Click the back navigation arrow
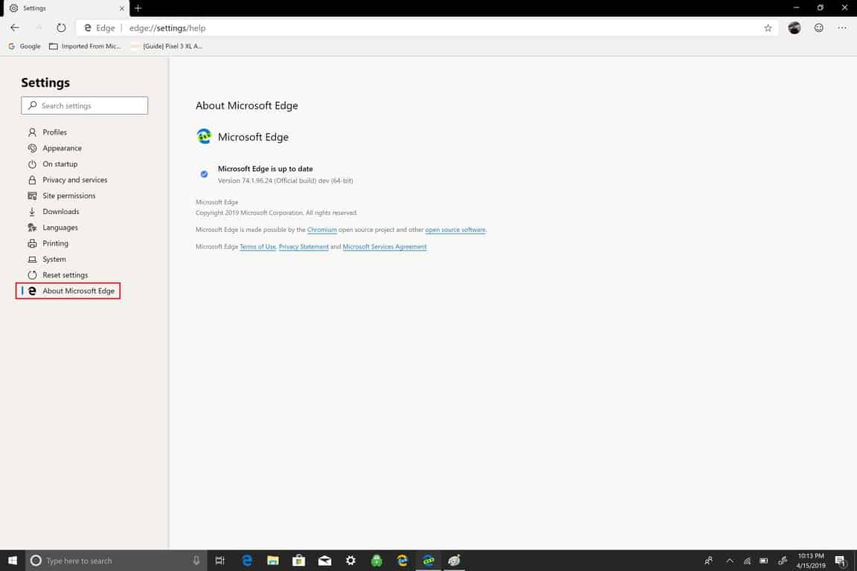Image resolution: width=857 pixels, height=571 pixels. click(x=15, y=28)
